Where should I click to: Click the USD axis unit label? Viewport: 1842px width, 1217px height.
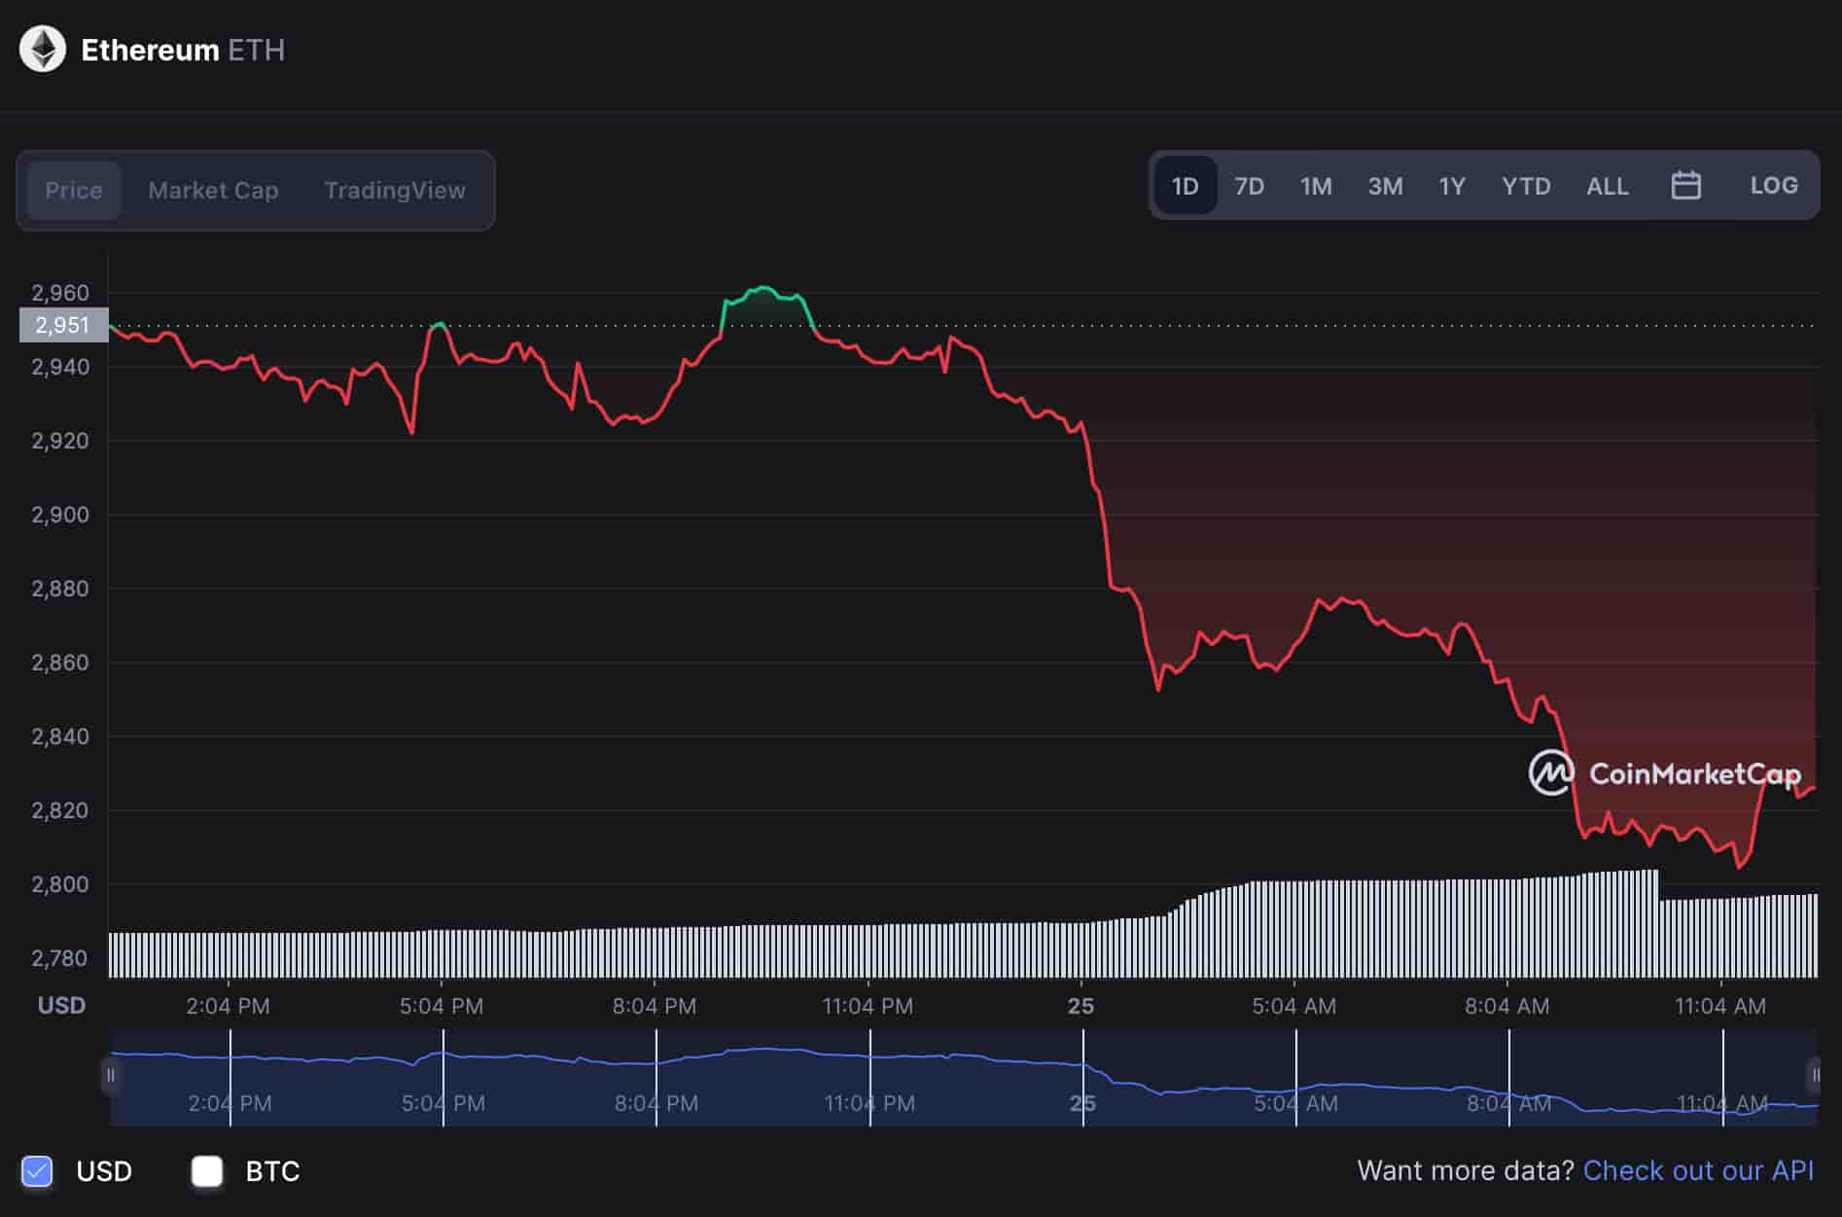[x=61, y=1005]
